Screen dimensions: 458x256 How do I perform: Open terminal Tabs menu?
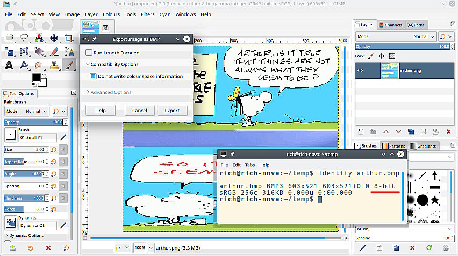point(250,165)
